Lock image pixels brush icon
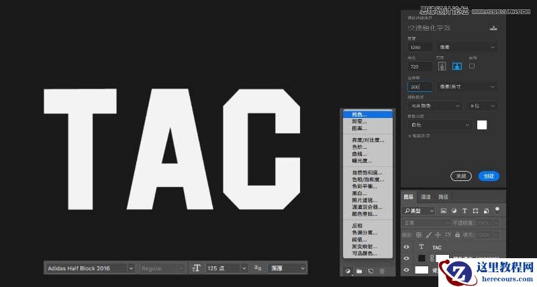 [428, 235]
